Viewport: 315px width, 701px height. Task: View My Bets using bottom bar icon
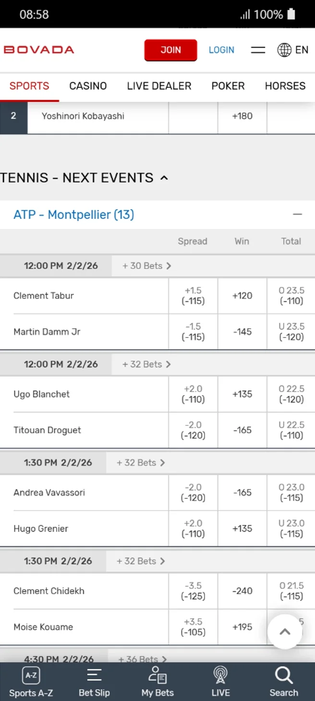tap(157, 681)
